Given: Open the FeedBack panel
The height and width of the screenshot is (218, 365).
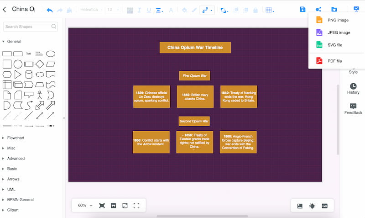Looking at the screenshot, I should coord(353,109).
